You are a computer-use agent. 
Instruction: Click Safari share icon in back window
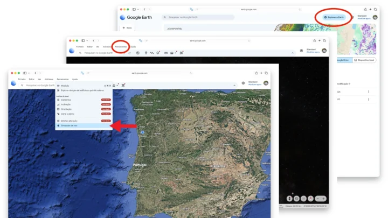(365, 9)
